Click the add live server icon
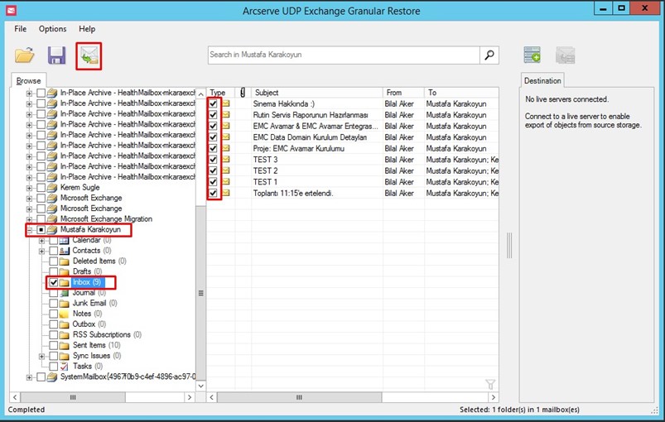This screenshot has height=422, width=665. pos(532,55)
